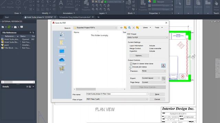220x123 pixels.
Task: Select the Text annotation tool
Action: tap(61, 4)
